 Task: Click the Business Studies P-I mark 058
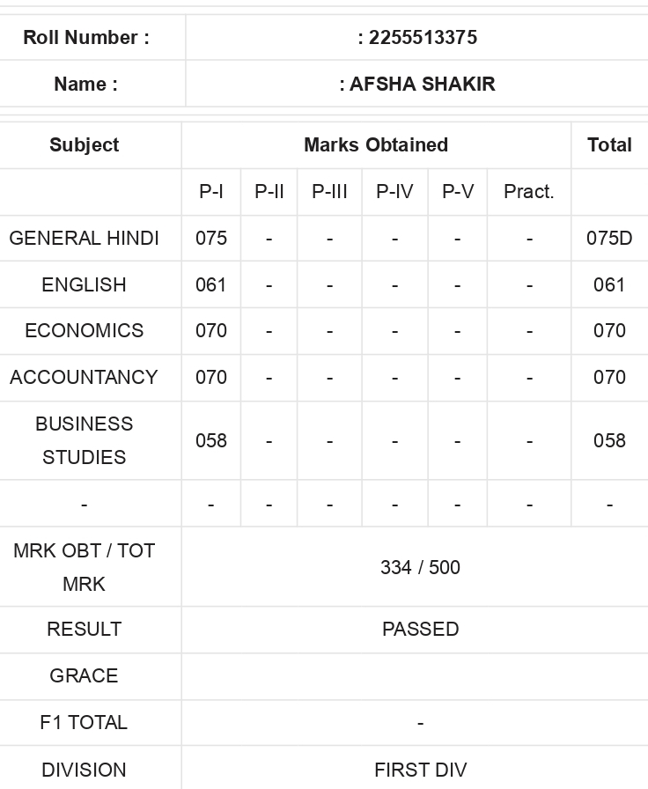pyautogui.click(x=210, y=441)
